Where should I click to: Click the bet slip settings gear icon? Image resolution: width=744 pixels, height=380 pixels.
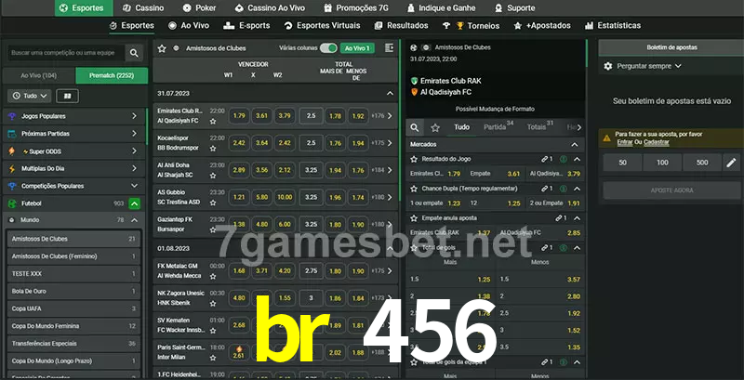[x=608, y=66]
